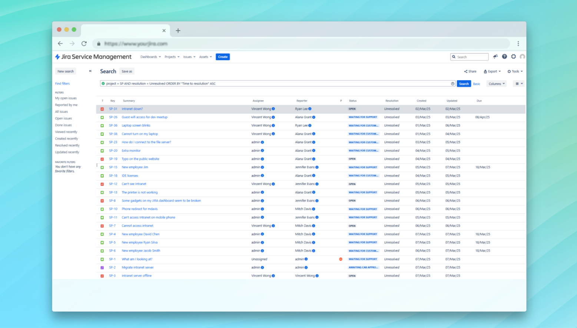
Task: Open the Columns dropdown
Action: click(x=496, y=84)
